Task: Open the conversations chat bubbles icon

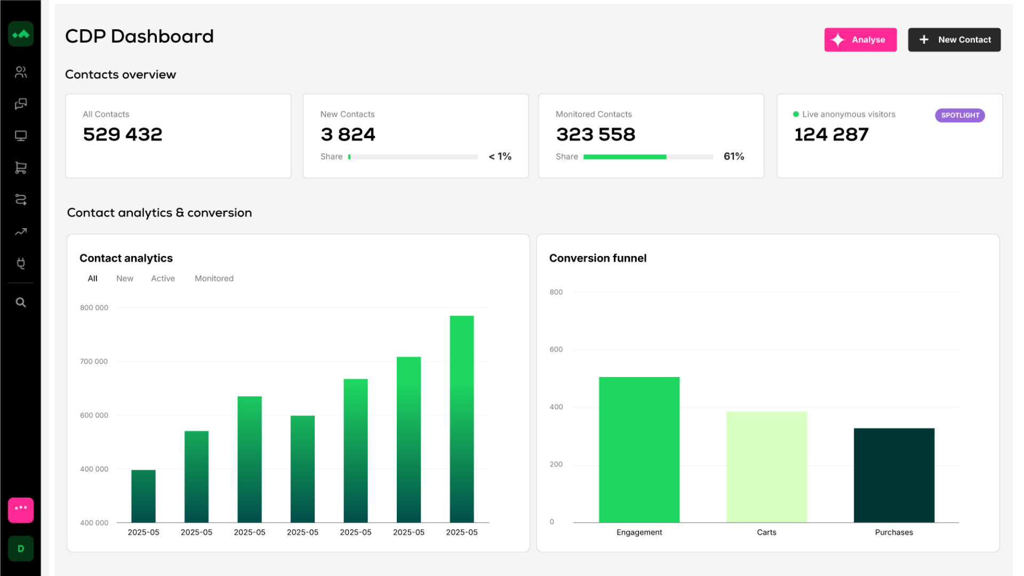Action: click(21, 103)
